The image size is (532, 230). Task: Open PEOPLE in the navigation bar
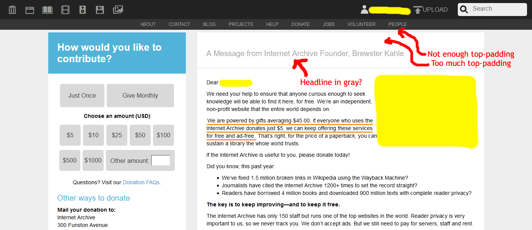pyautogui.click(x=398, y=24)
